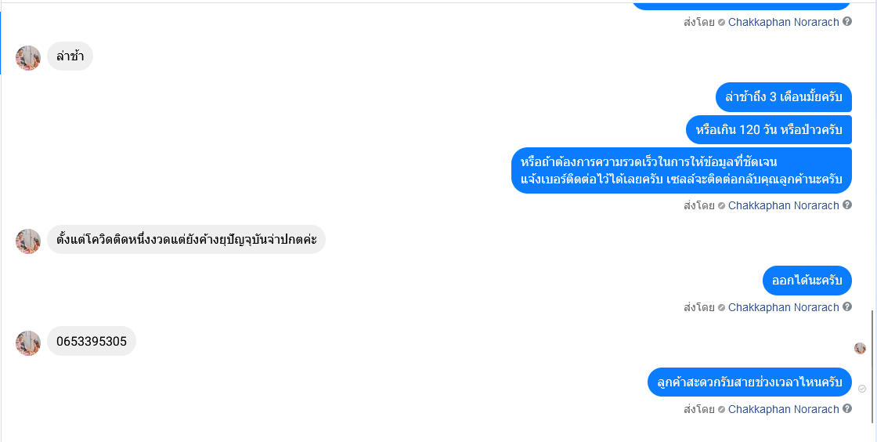Click the conversation vertical scrollbar thumb
Screen dimensions: 877x442
click(x=872, y=367)
